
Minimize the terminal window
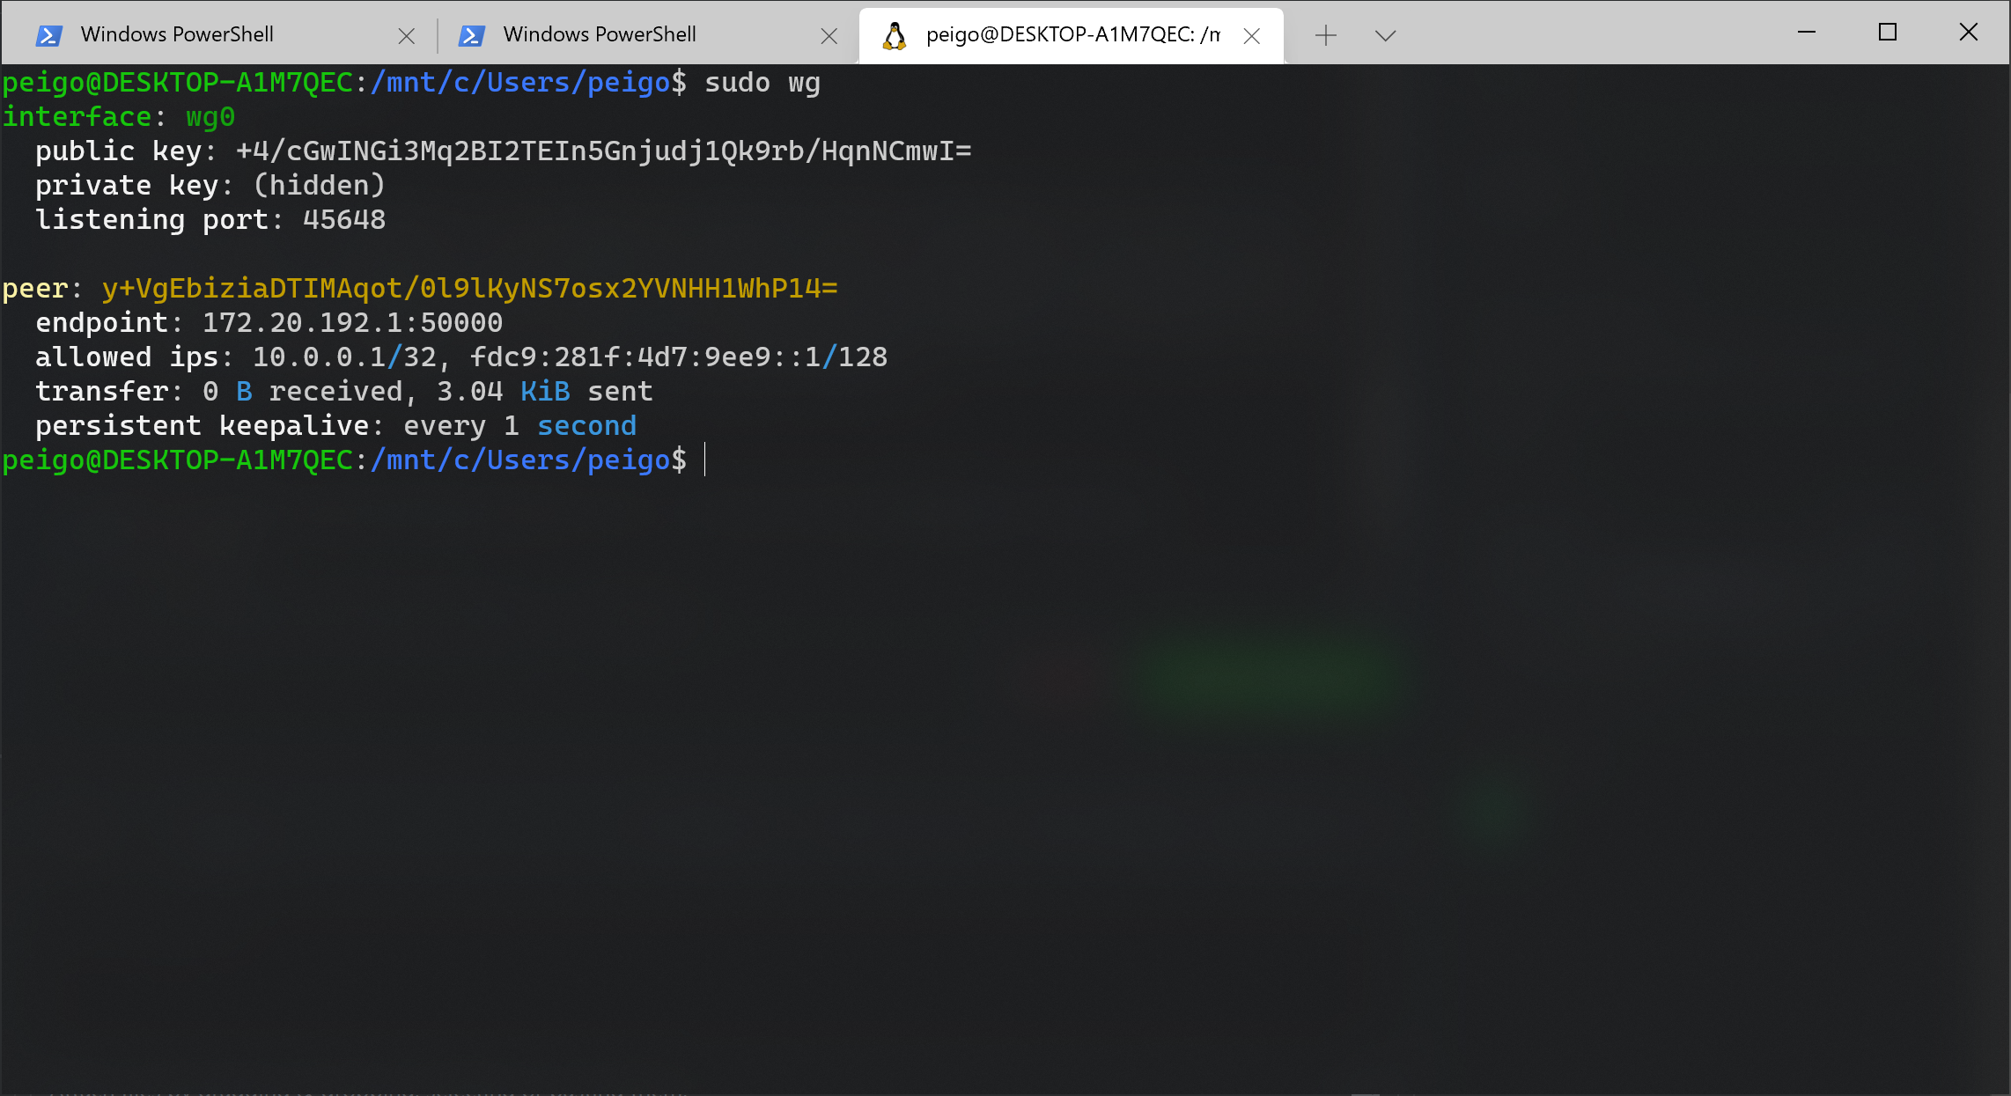[1807, 33]
